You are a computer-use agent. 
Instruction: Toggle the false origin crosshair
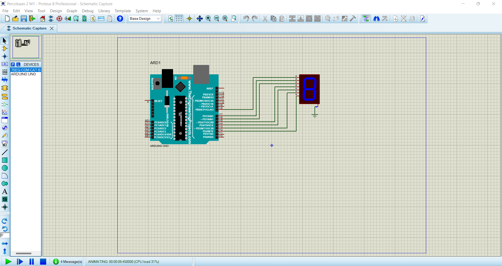pos(189,19)
